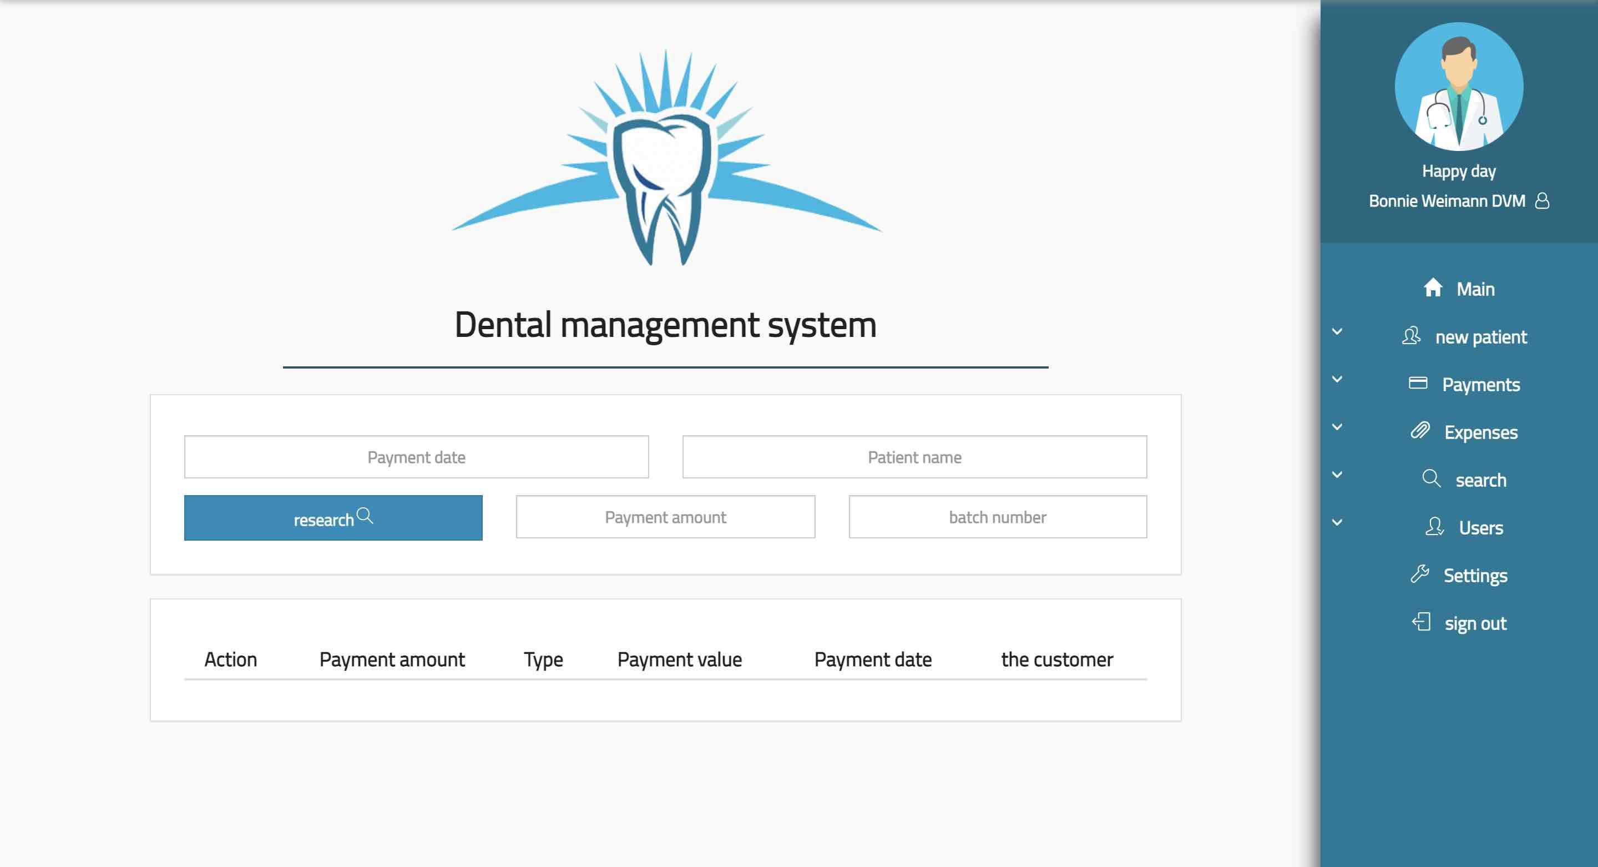Click the Happy day greeting text
1598x867 pixels.
click(1459, 170)
